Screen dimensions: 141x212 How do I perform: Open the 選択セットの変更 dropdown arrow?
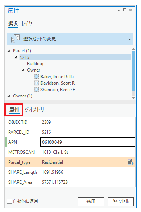129,39
